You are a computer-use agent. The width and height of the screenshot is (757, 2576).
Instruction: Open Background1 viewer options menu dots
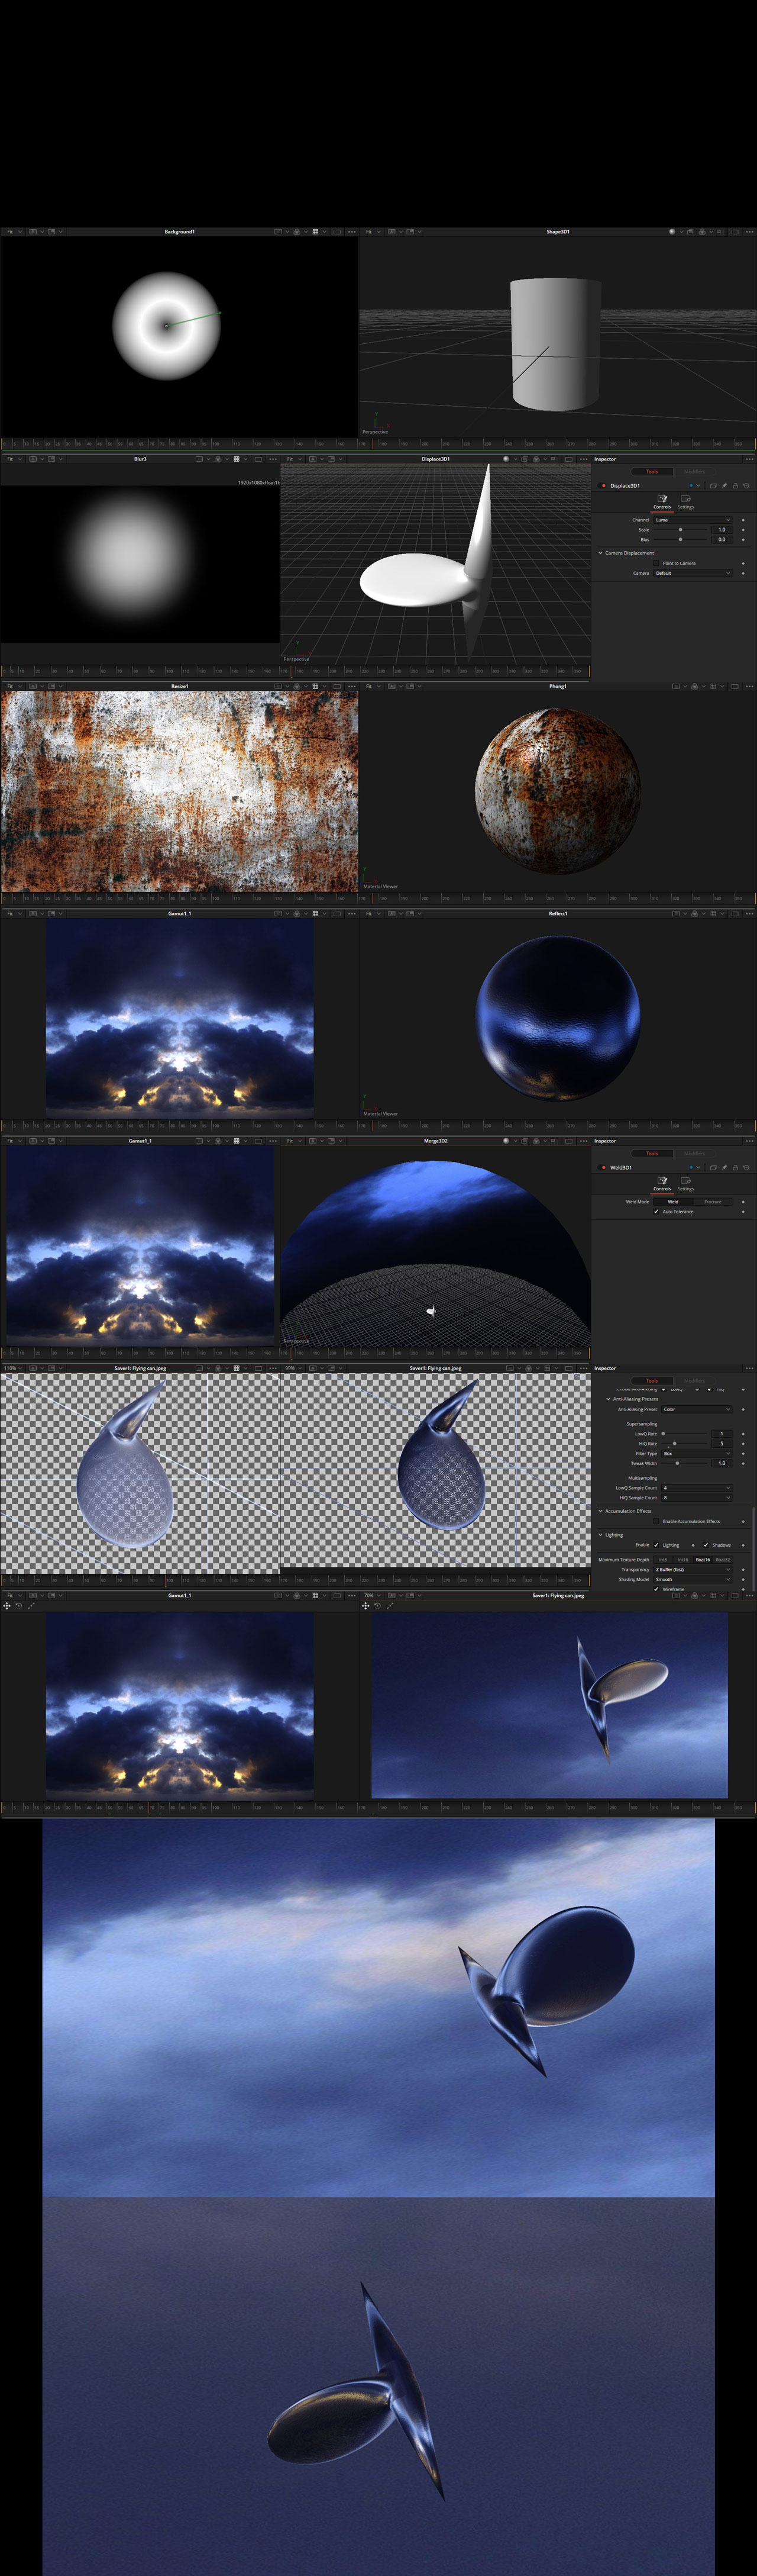[x=351, y=232]
